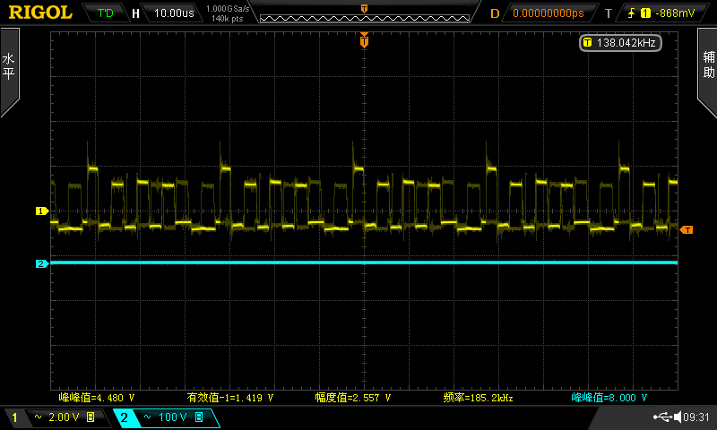Click the cyan channel 2 trace
The width and height of the screenshot is (717, 430).
coord(364,262)
